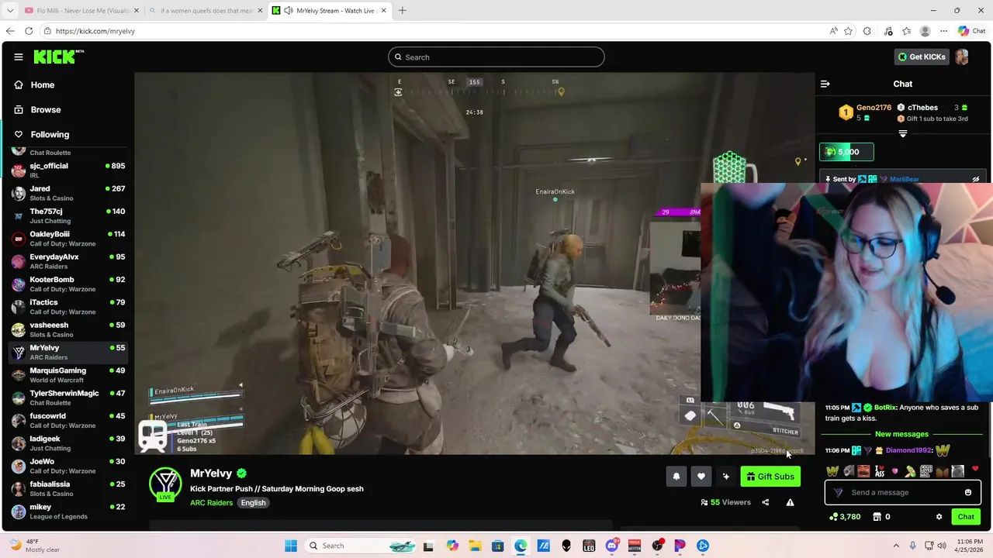This screenshot has height=558, width=993.
Task: Click the share icon beside Viewers
Action: [766, 502]
